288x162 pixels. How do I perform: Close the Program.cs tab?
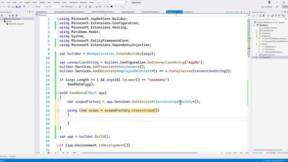click(x=181, y=12)
